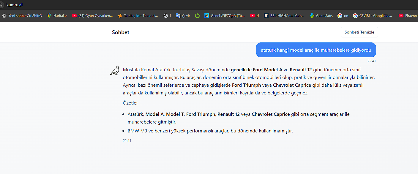
Task: Open the YouTube bookmark labeled d
Action: coord(255,16)
